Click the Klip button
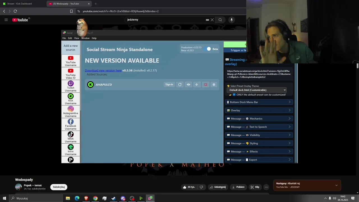 pos(255,187)
